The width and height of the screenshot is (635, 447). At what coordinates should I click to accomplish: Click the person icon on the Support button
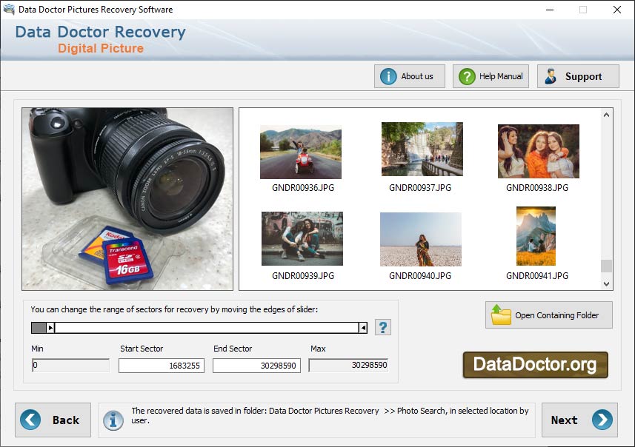tap(550, 75)
